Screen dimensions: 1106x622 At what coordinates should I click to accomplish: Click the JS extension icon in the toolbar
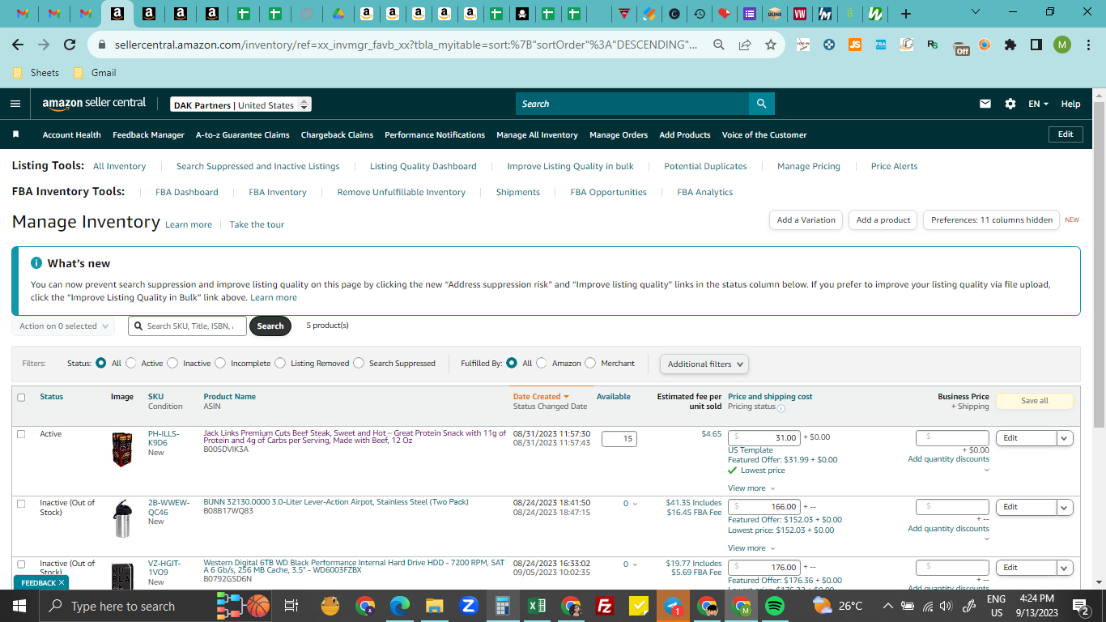click(855, 45)
